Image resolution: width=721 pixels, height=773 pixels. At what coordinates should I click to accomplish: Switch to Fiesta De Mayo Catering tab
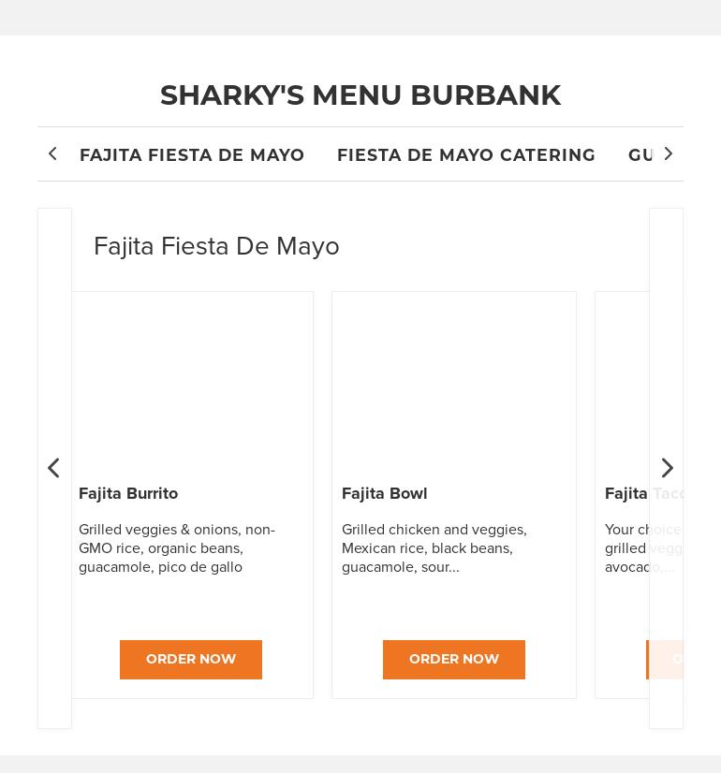pyautogui.click(x=466, y=155)
